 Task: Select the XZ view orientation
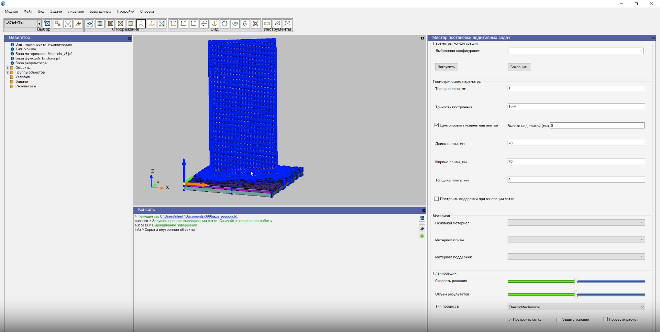[x=184, y=24]
